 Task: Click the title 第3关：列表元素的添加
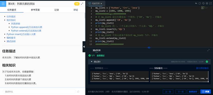pos(21,4)
